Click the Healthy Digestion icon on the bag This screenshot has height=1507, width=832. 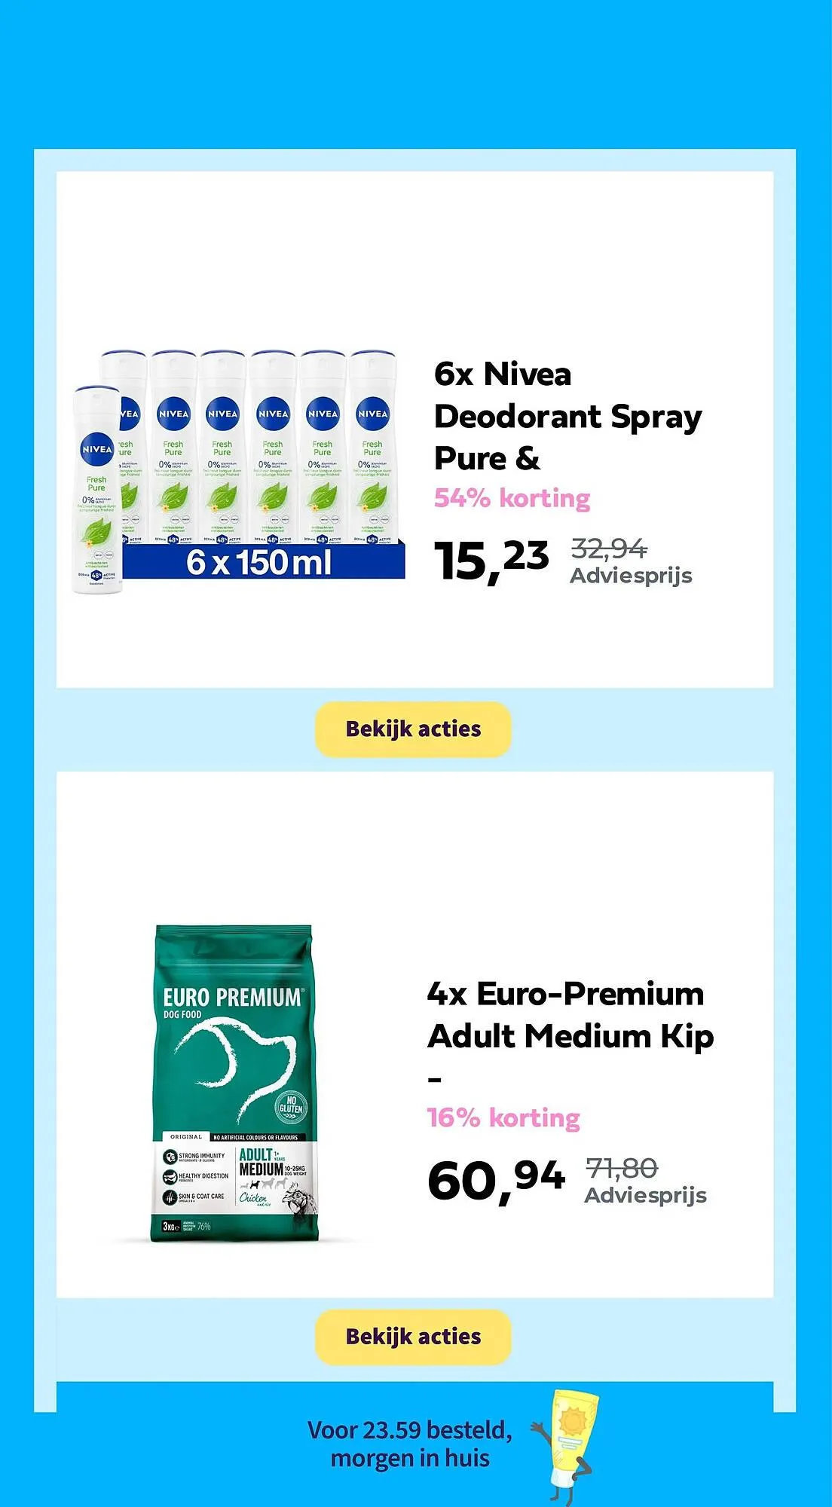point(170,1176)
